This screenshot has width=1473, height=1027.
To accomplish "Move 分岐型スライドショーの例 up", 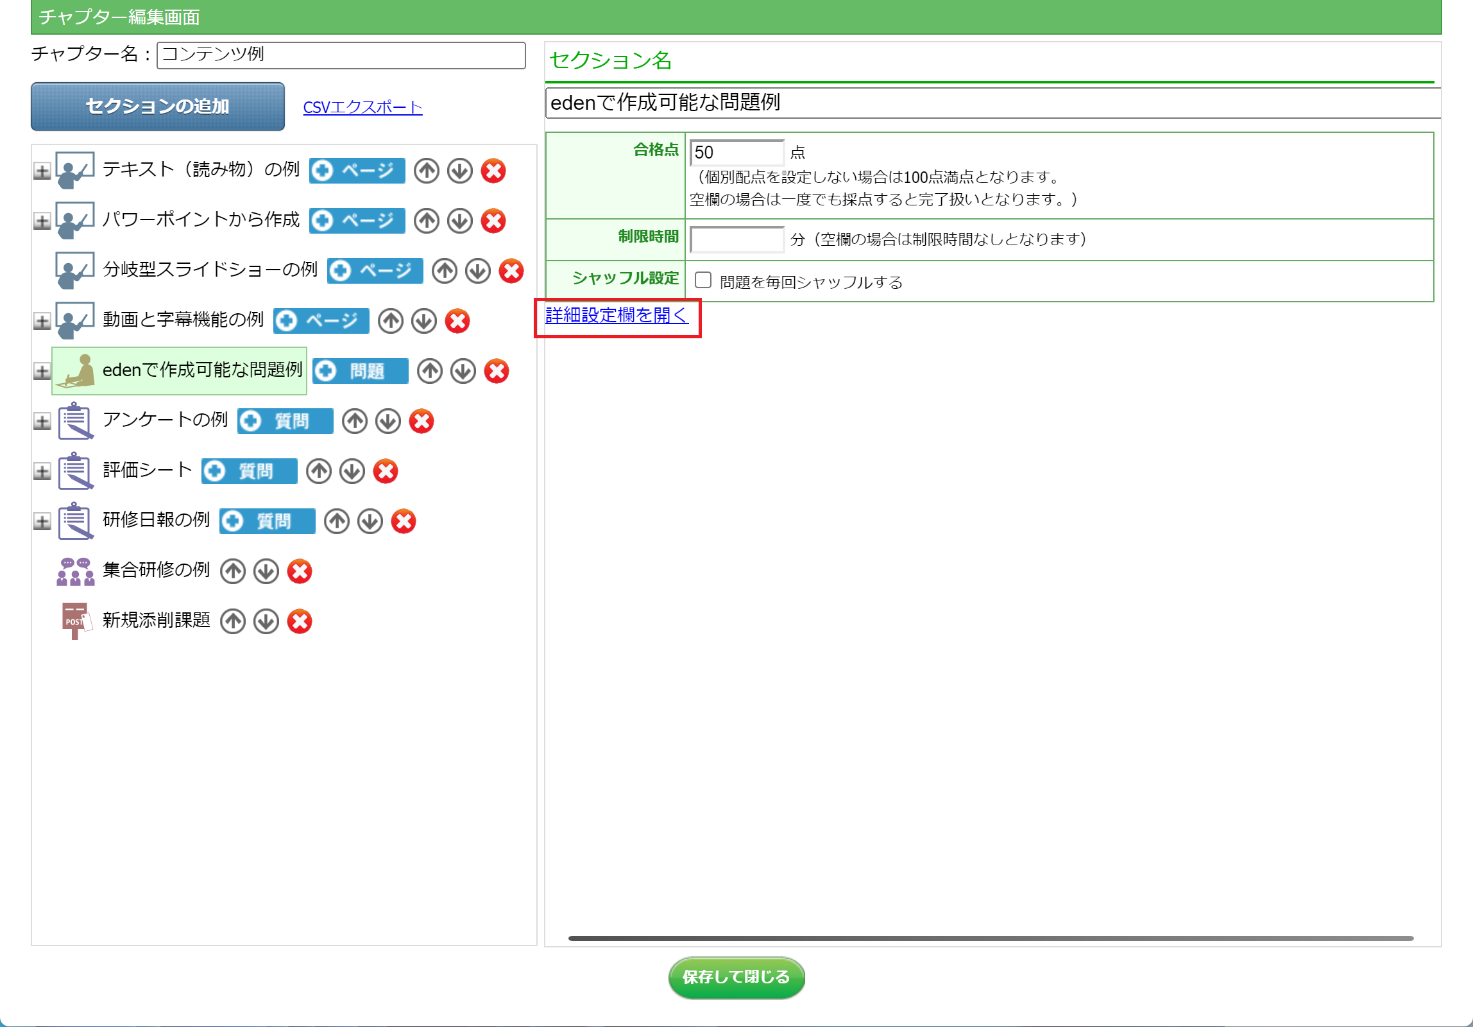I will [445, 271].
